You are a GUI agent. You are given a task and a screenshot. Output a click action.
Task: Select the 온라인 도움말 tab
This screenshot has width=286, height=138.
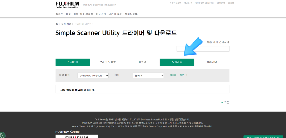tap(108, 62)
